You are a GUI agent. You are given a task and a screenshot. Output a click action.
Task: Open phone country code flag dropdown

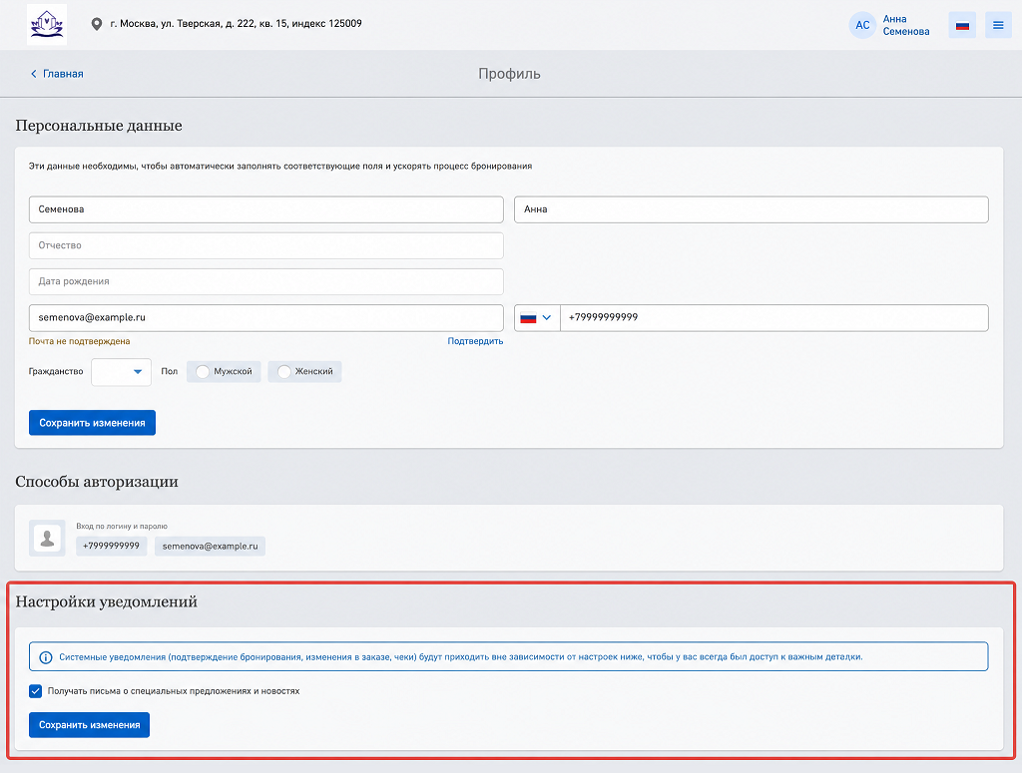[x=537, y=318]
